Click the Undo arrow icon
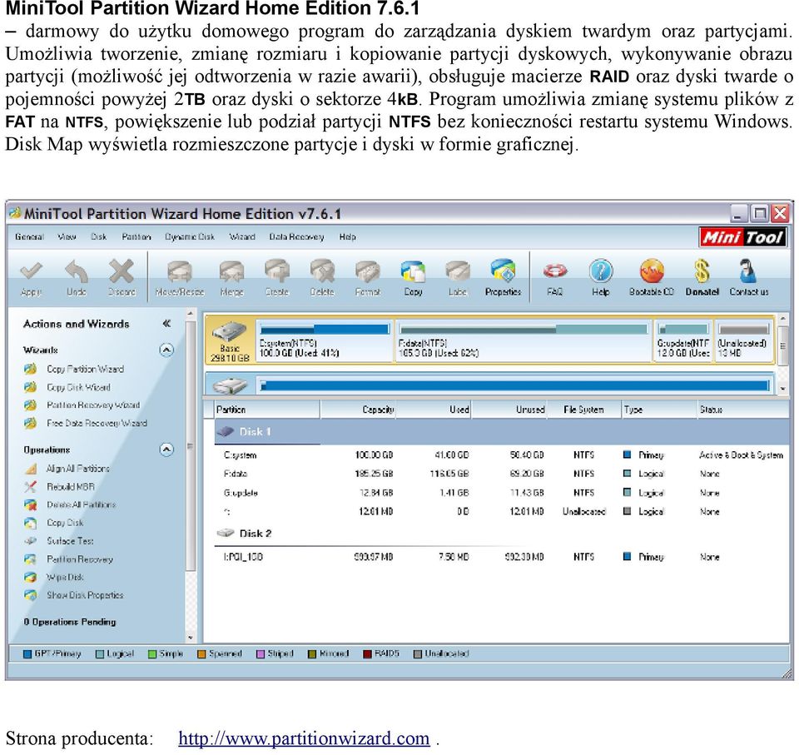The width and height of the screenshot is (799, 755). (77, 271)
